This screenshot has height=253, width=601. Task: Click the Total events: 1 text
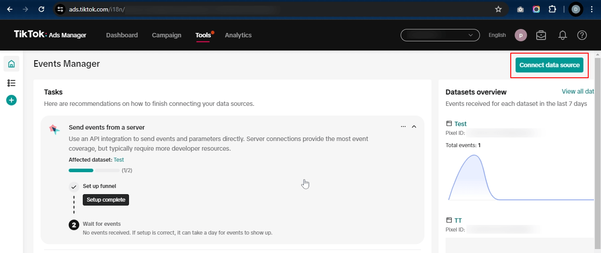coord(463,145)
